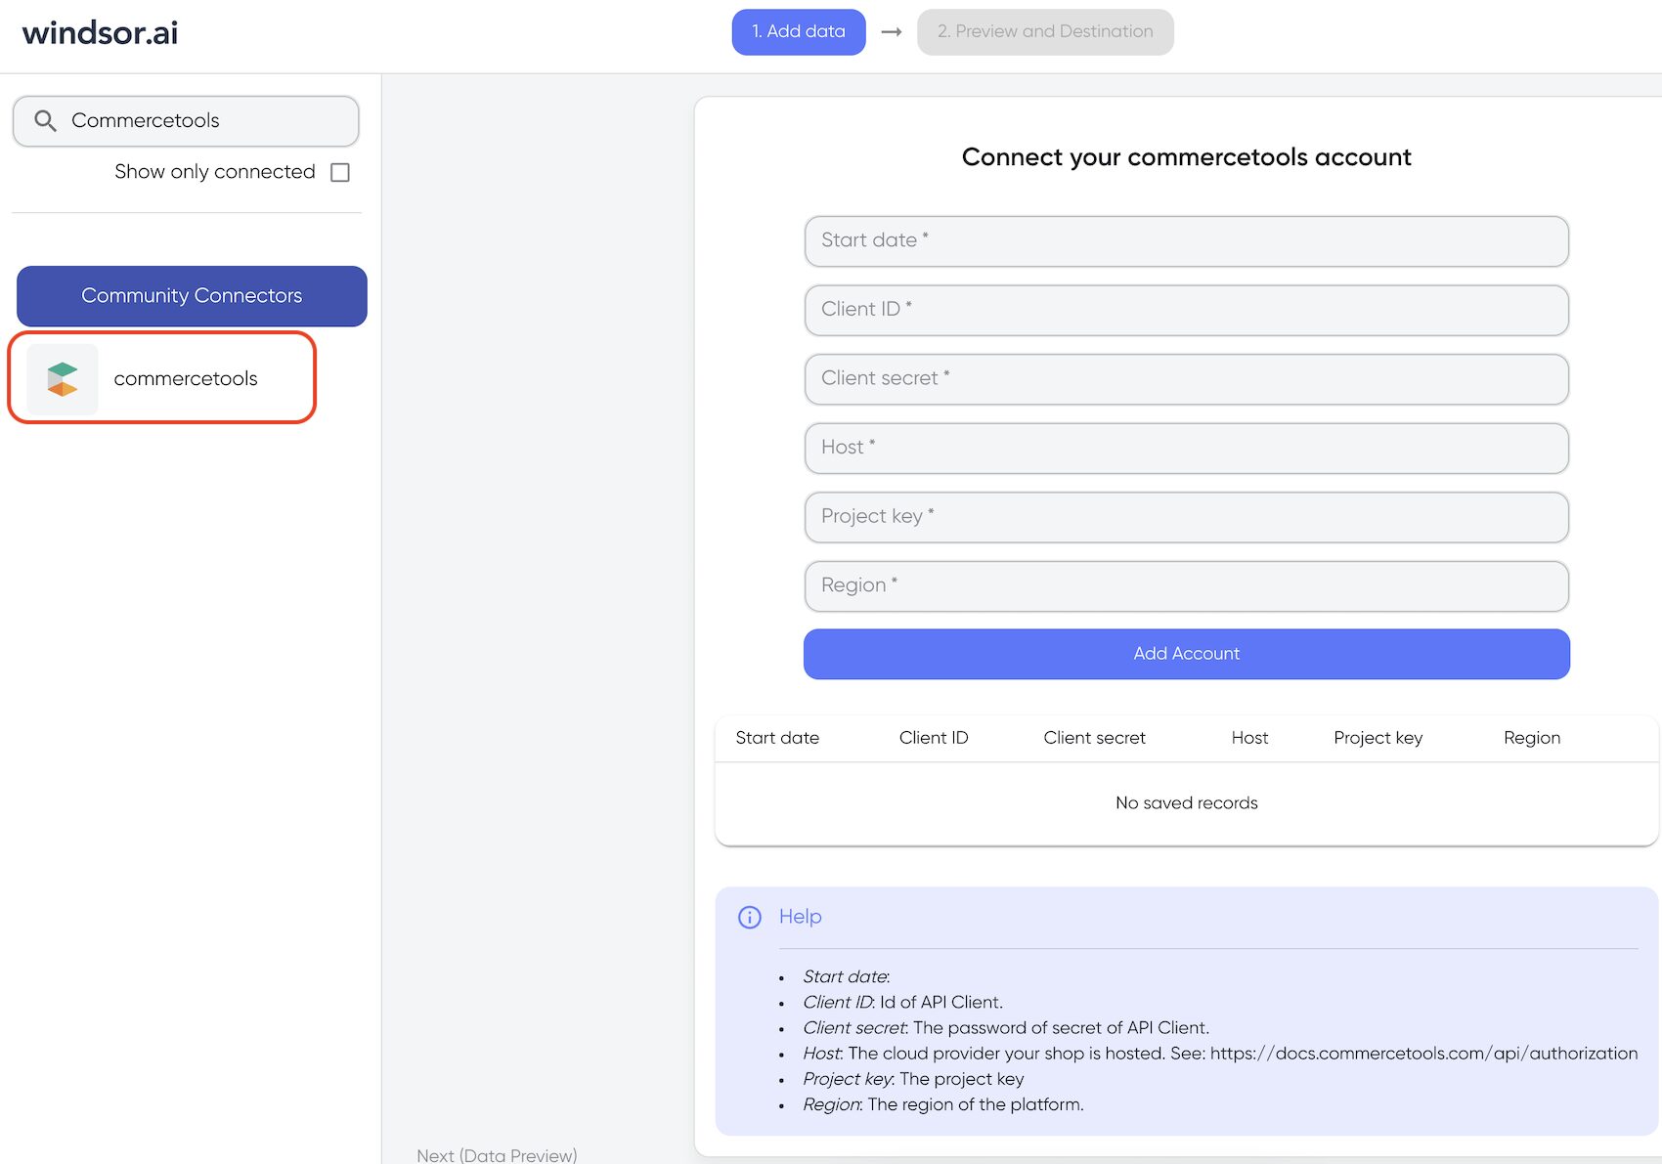Open the docs.commercetools.com authorization link
The height and width of the screenshot is (1164, 1662).
point(1423,1054)
